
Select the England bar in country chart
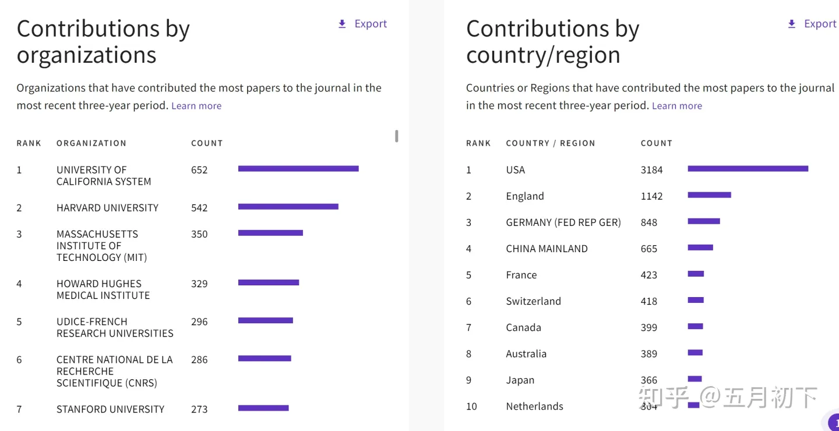[x=710, y=195]
